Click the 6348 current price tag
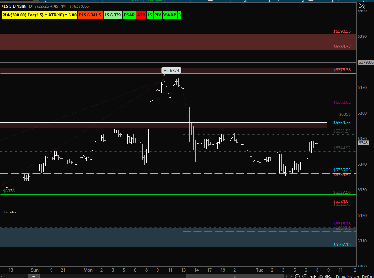The image size is (374, 278). (x=363, y=143)
